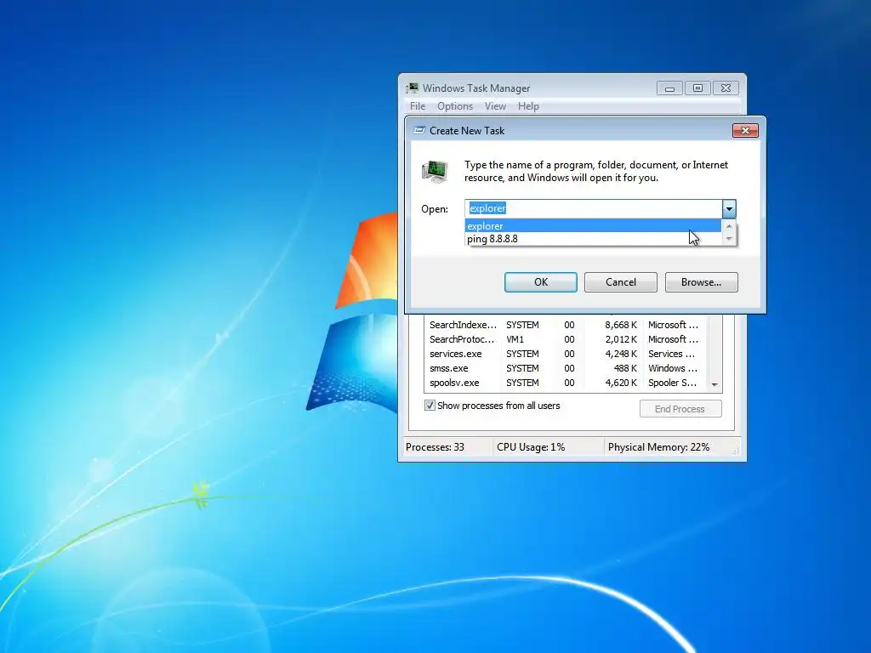The width and height of the screenshot is (871, 653).
Task: Click Processes: 33 in status bar
Action: (x=435, y=447)
